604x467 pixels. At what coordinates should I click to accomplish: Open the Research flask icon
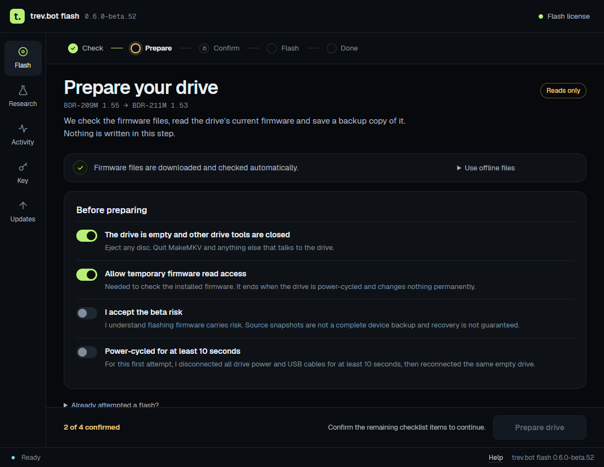click(x=23, y=91)
